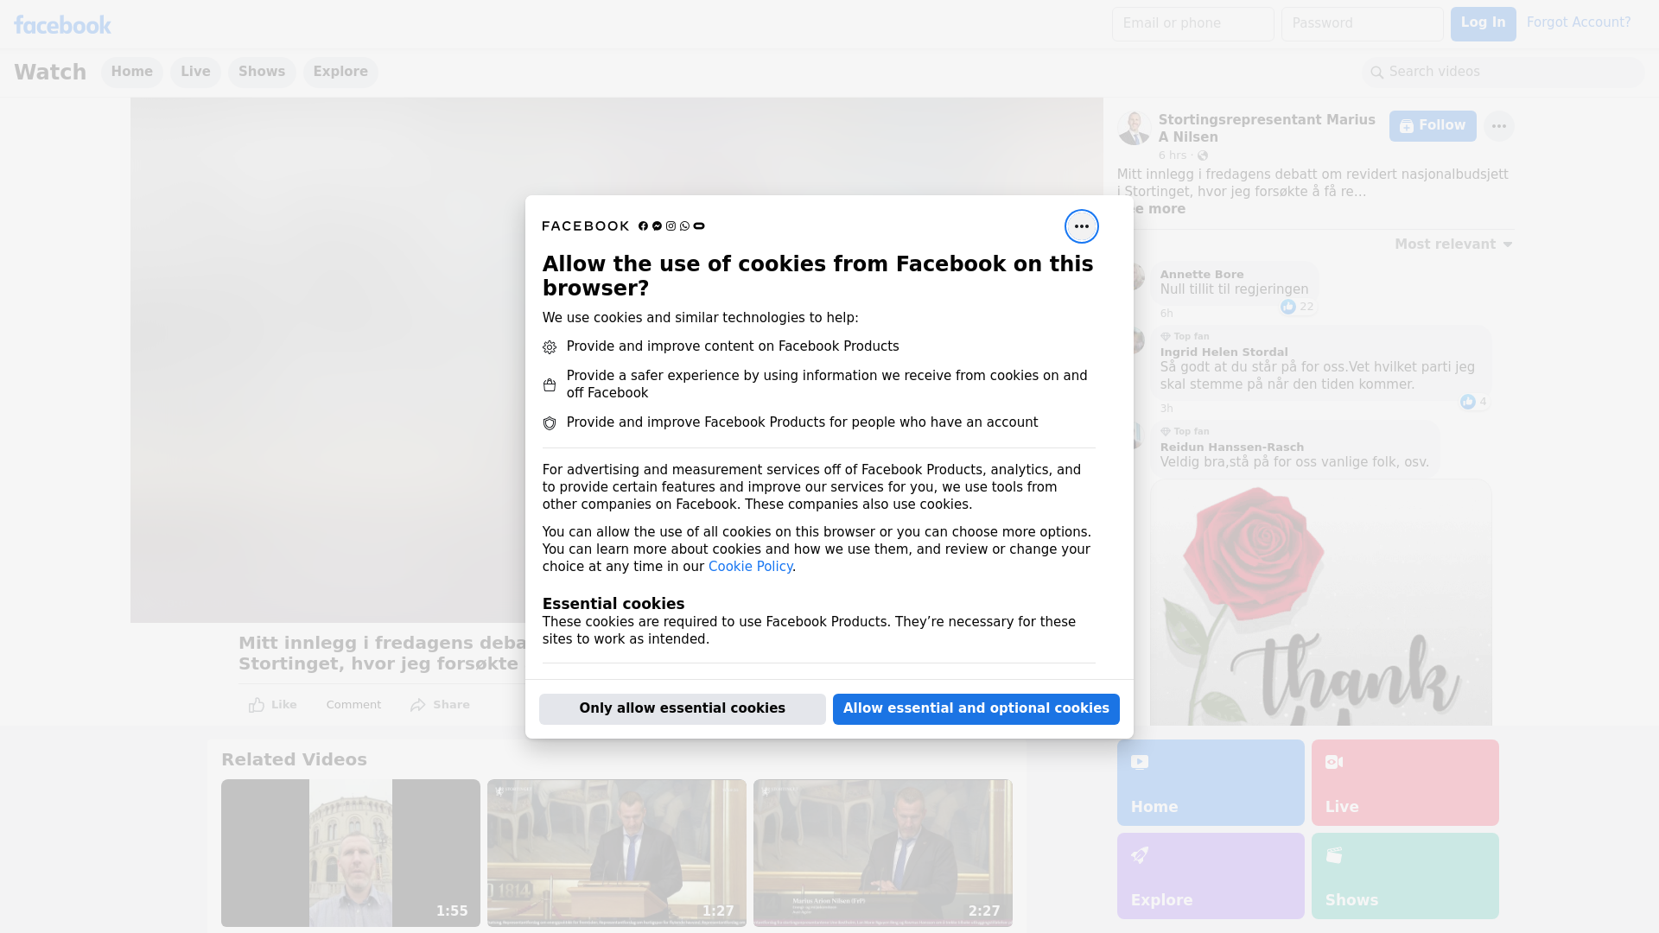
Task: Click the search magnifier icon
Action: pyautogui.click(x=1377, y=73)
